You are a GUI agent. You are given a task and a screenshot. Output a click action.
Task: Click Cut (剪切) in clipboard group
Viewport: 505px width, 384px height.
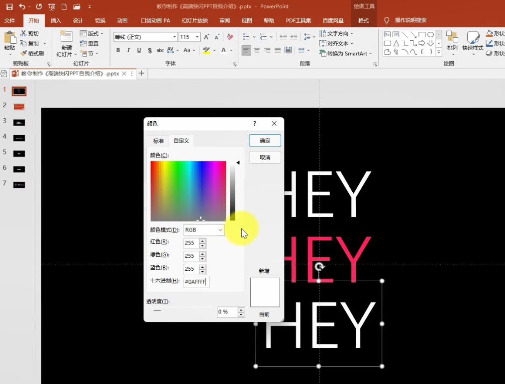pos(29,33)
